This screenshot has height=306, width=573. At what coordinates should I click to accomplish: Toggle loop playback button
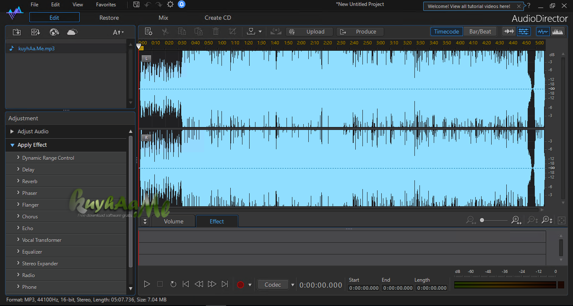(x=173, y=284)
